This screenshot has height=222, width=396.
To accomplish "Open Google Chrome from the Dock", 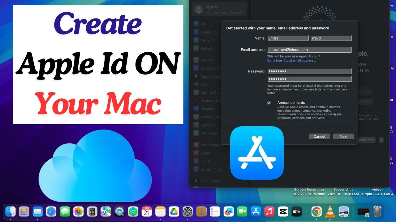I will pos(316,212).
